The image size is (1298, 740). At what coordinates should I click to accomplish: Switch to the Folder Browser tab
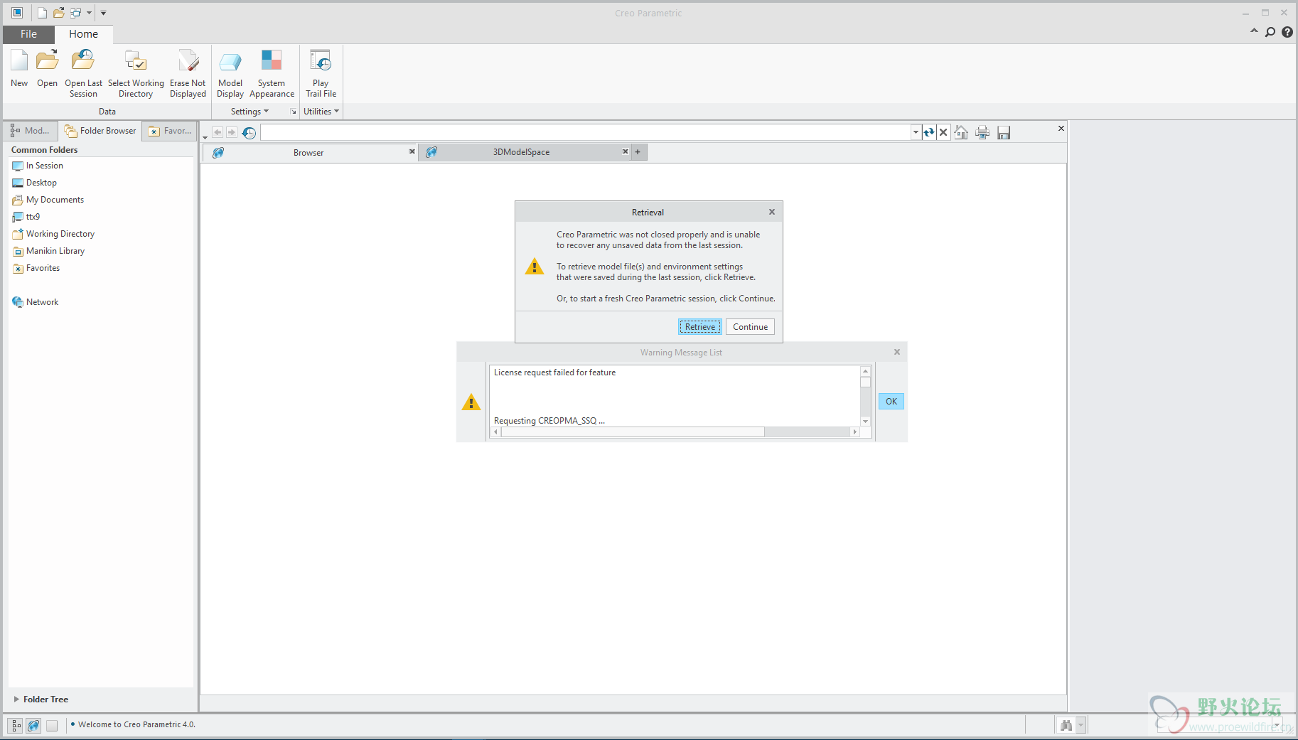pyautogui.click(x=100, y=131)
